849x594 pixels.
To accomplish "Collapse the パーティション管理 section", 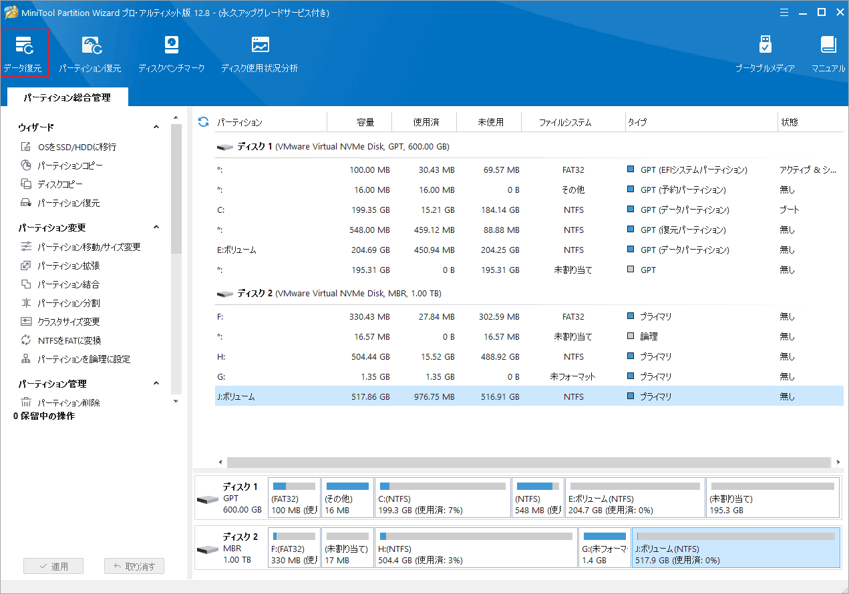I will point(156,384).
